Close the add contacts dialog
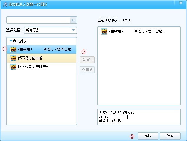Viewport: 187px width, 141px height. click(181, 3)
